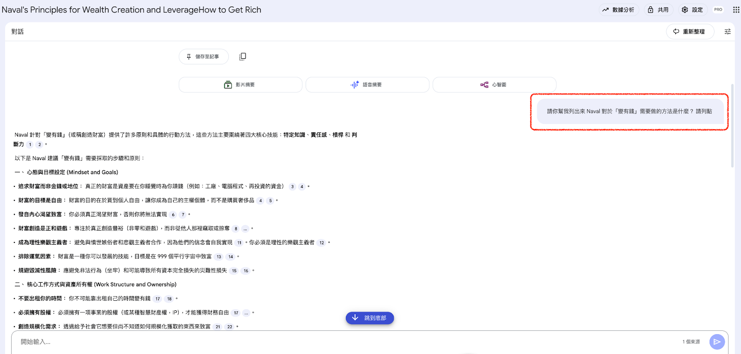The image size is (741, 354).
Task: Select the 對話 tab heading
Action: tap(18, 31)
